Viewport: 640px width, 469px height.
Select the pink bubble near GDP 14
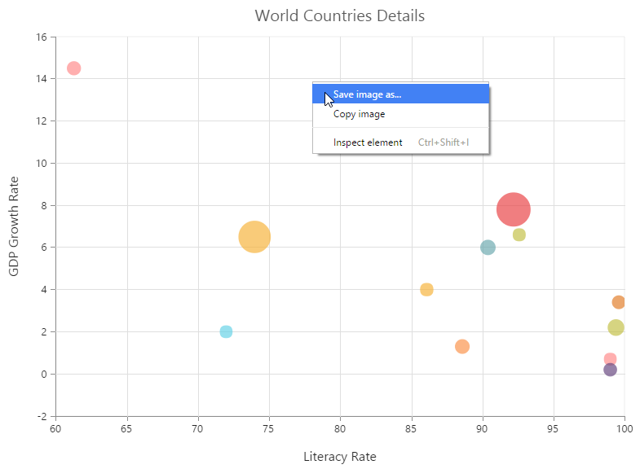pyautogui.click(x=73, y=68)
